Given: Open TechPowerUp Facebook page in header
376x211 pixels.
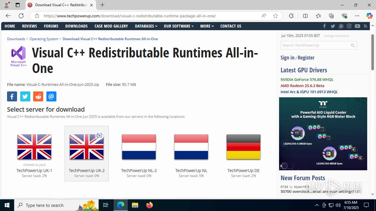Looking at the screenshot, I should click(325, 26).
